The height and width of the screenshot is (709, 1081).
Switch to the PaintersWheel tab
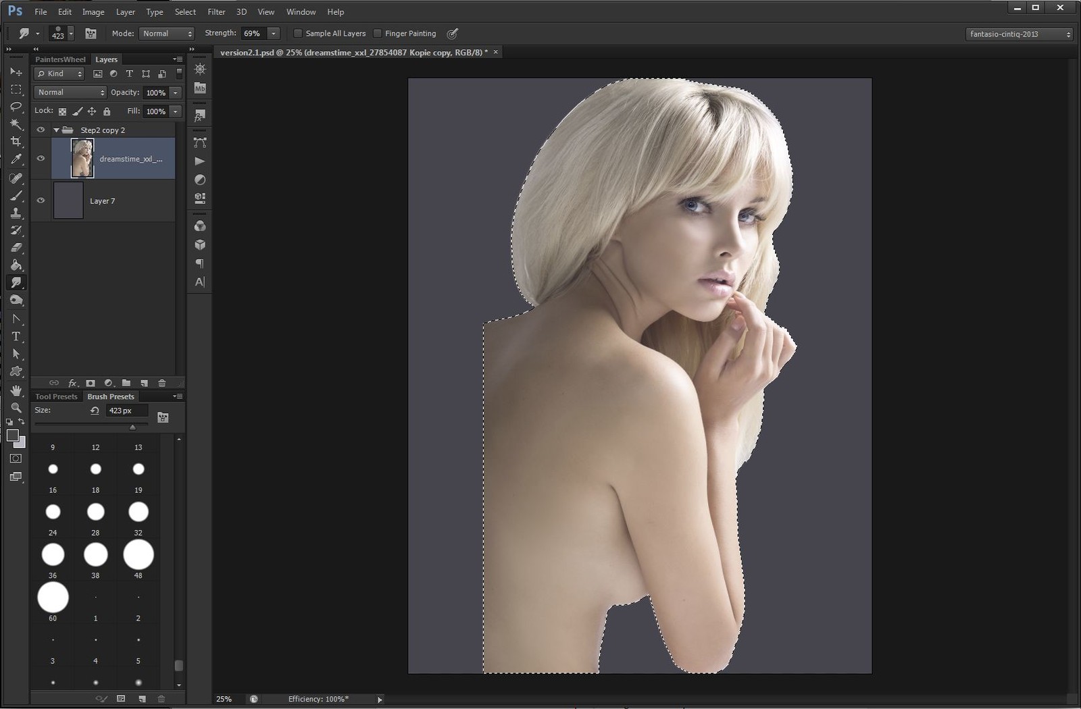(x=60, y=59)
